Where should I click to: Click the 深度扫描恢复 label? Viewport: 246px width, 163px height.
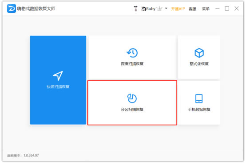click(x=132, y=64)
